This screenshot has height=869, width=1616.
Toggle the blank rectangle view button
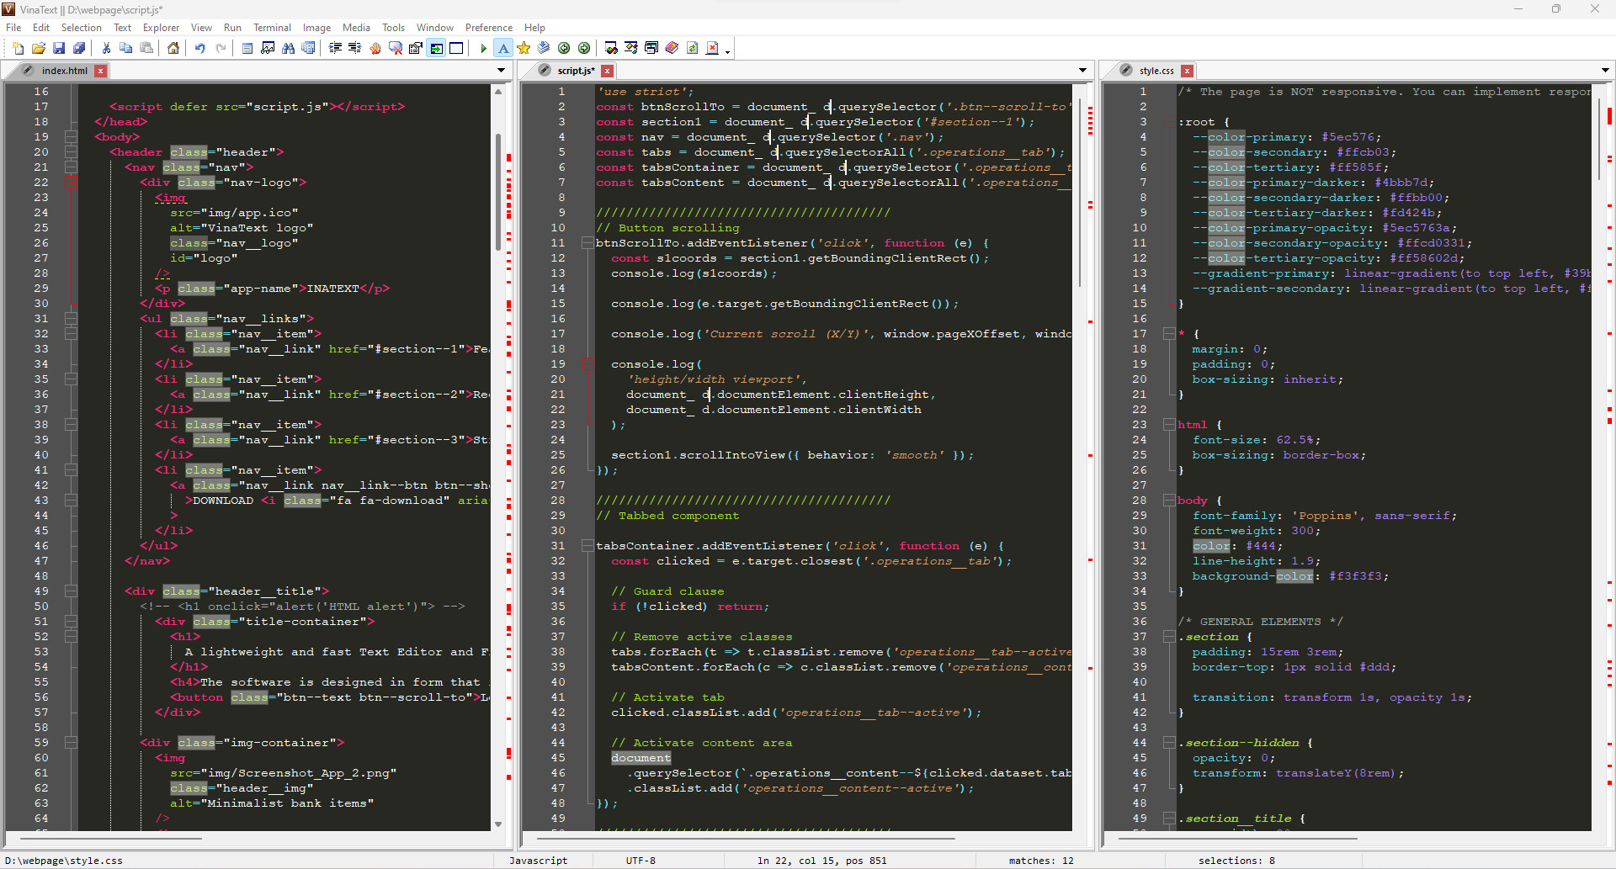(456, 48)
